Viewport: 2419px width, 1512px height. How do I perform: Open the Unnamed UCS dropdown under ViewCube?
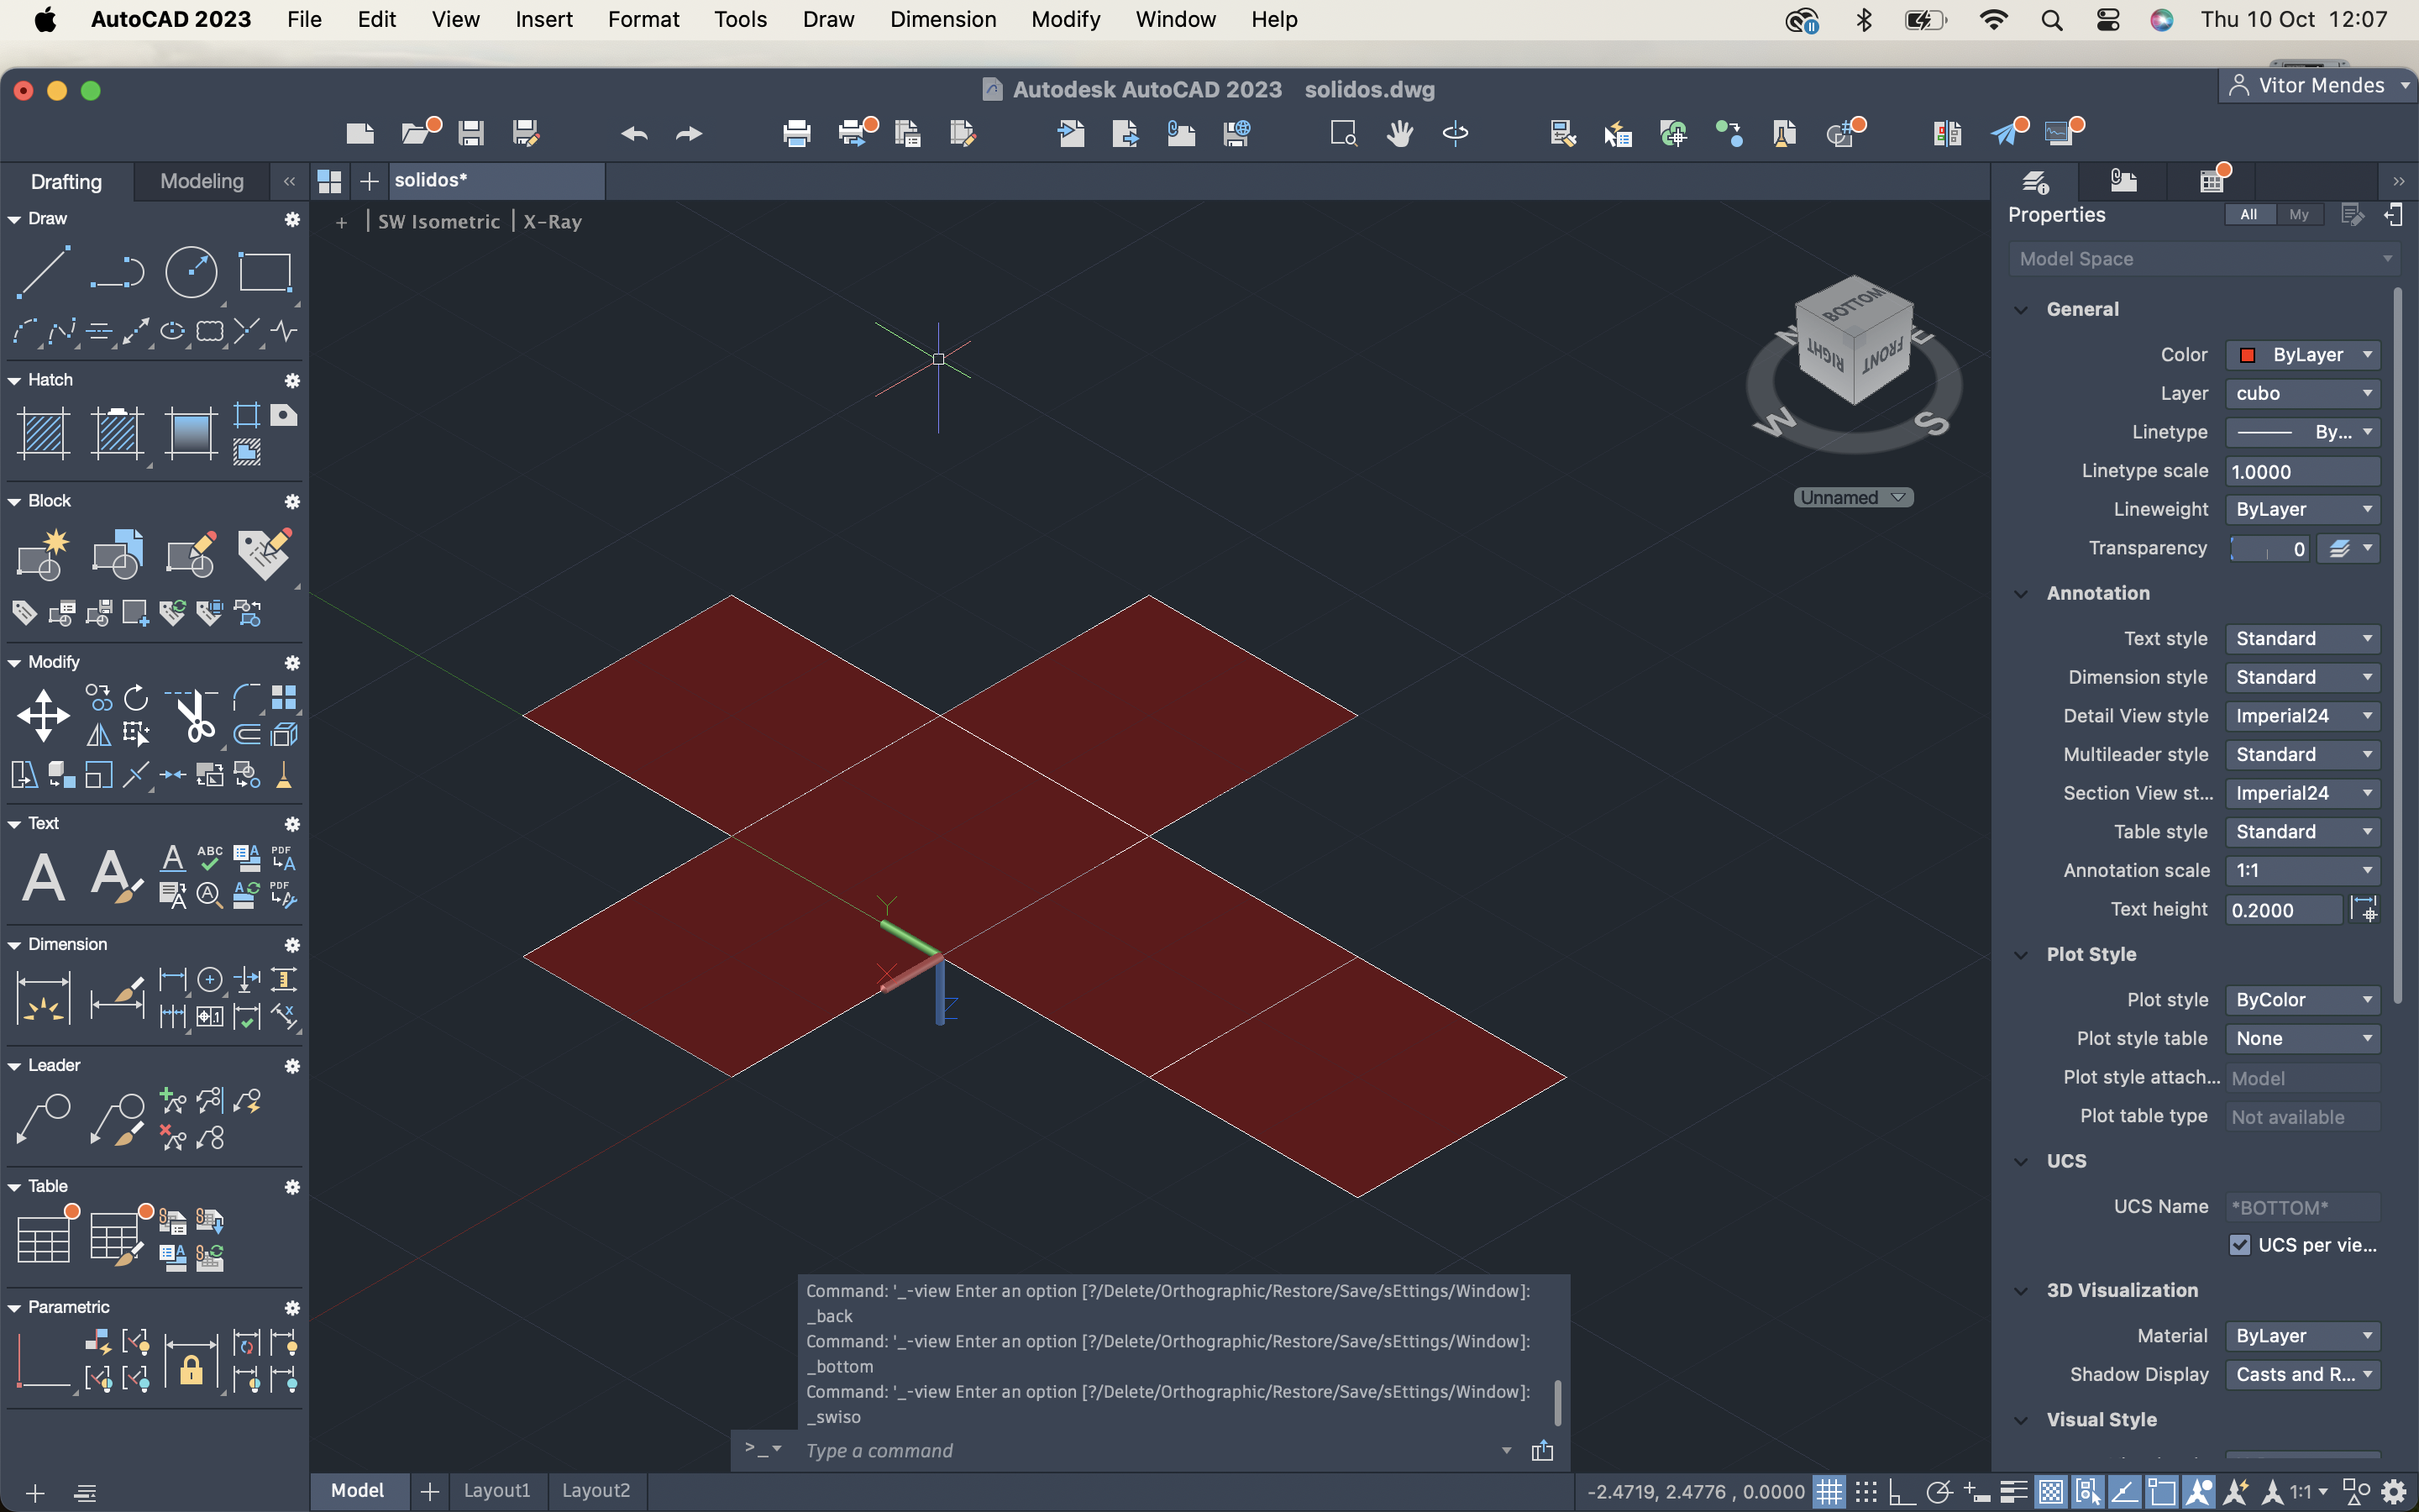[1853, 497]
